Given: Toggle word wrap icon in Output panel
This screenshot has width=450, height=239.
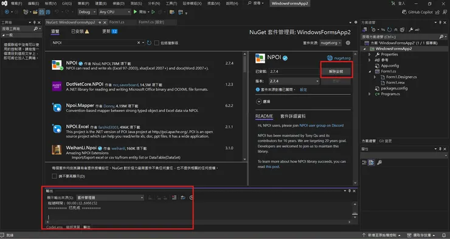Looking at the screenshot, I should (x=183, y=198).
